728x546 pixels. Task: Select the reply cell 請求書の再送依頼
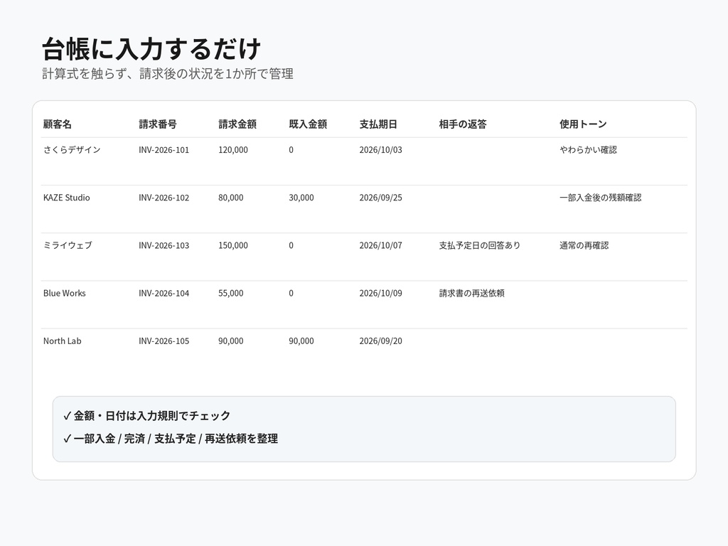coord(472,293)
